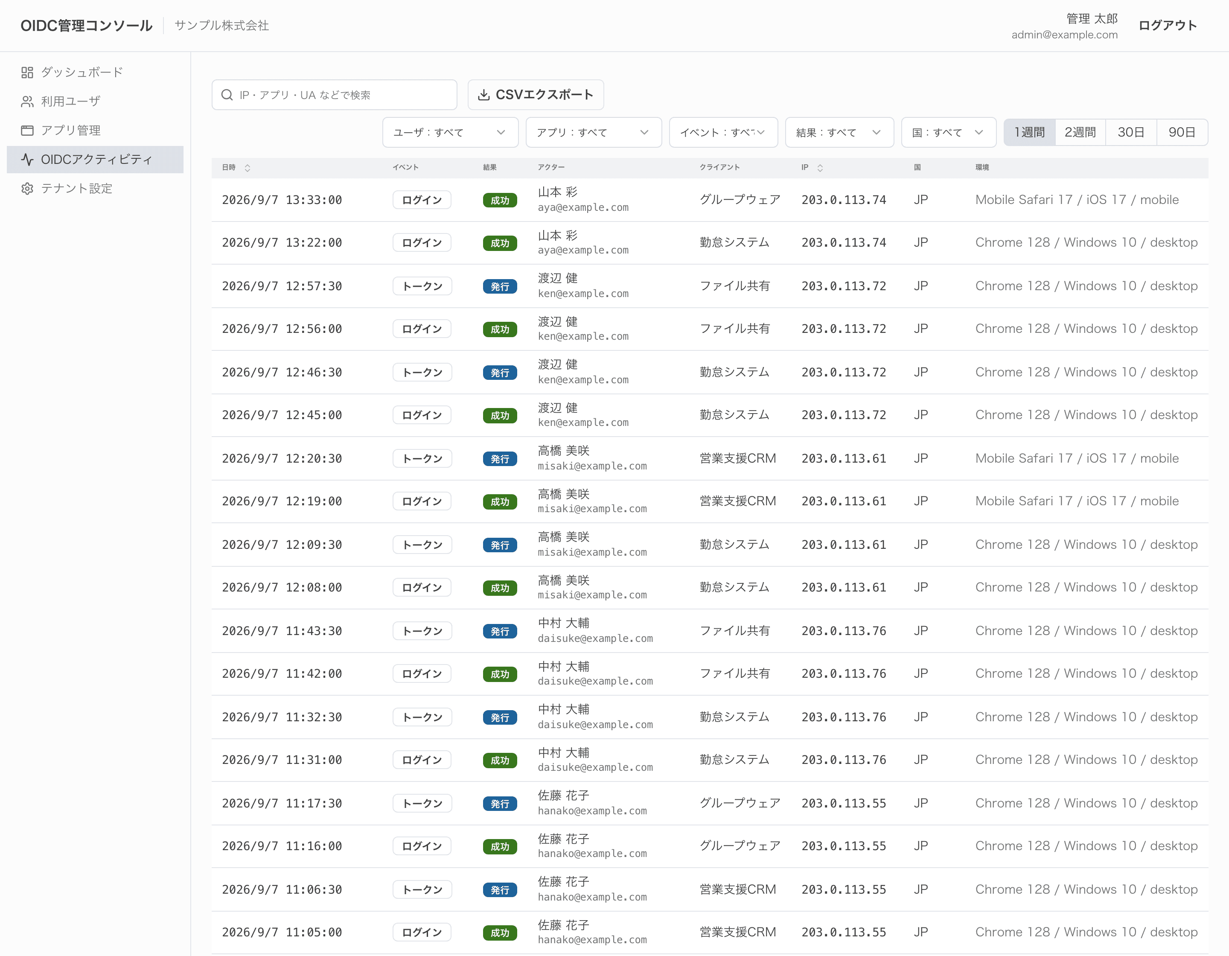This screenshot has width=1229, height=956.
Task: Sort by the 日時 column sort icon
Action: [x=247, y=168]
